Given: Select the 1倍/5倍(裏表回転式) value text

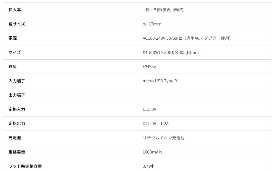Looking at the screenshot, I should [x=163, y=10].
